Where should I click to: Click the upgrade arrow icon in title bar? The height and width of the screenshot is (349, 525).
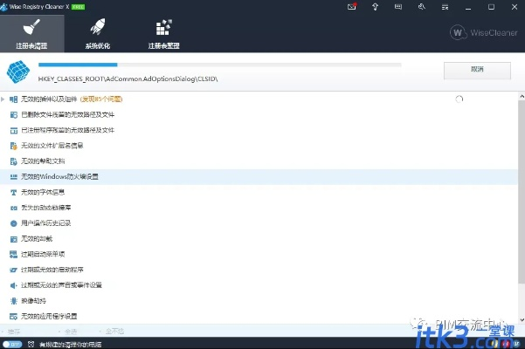(375, 7)
